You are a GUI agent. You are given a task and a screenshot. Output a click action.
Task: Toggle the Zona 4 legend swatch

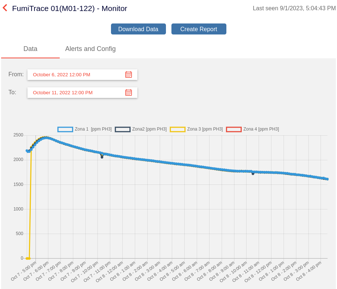[x=234, y=129]
